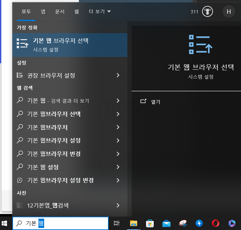Select web suggestion 기본 웹브라우저 선택
Image resolution: width=241 pixels, height=230 pixels.
pos(70,114)
